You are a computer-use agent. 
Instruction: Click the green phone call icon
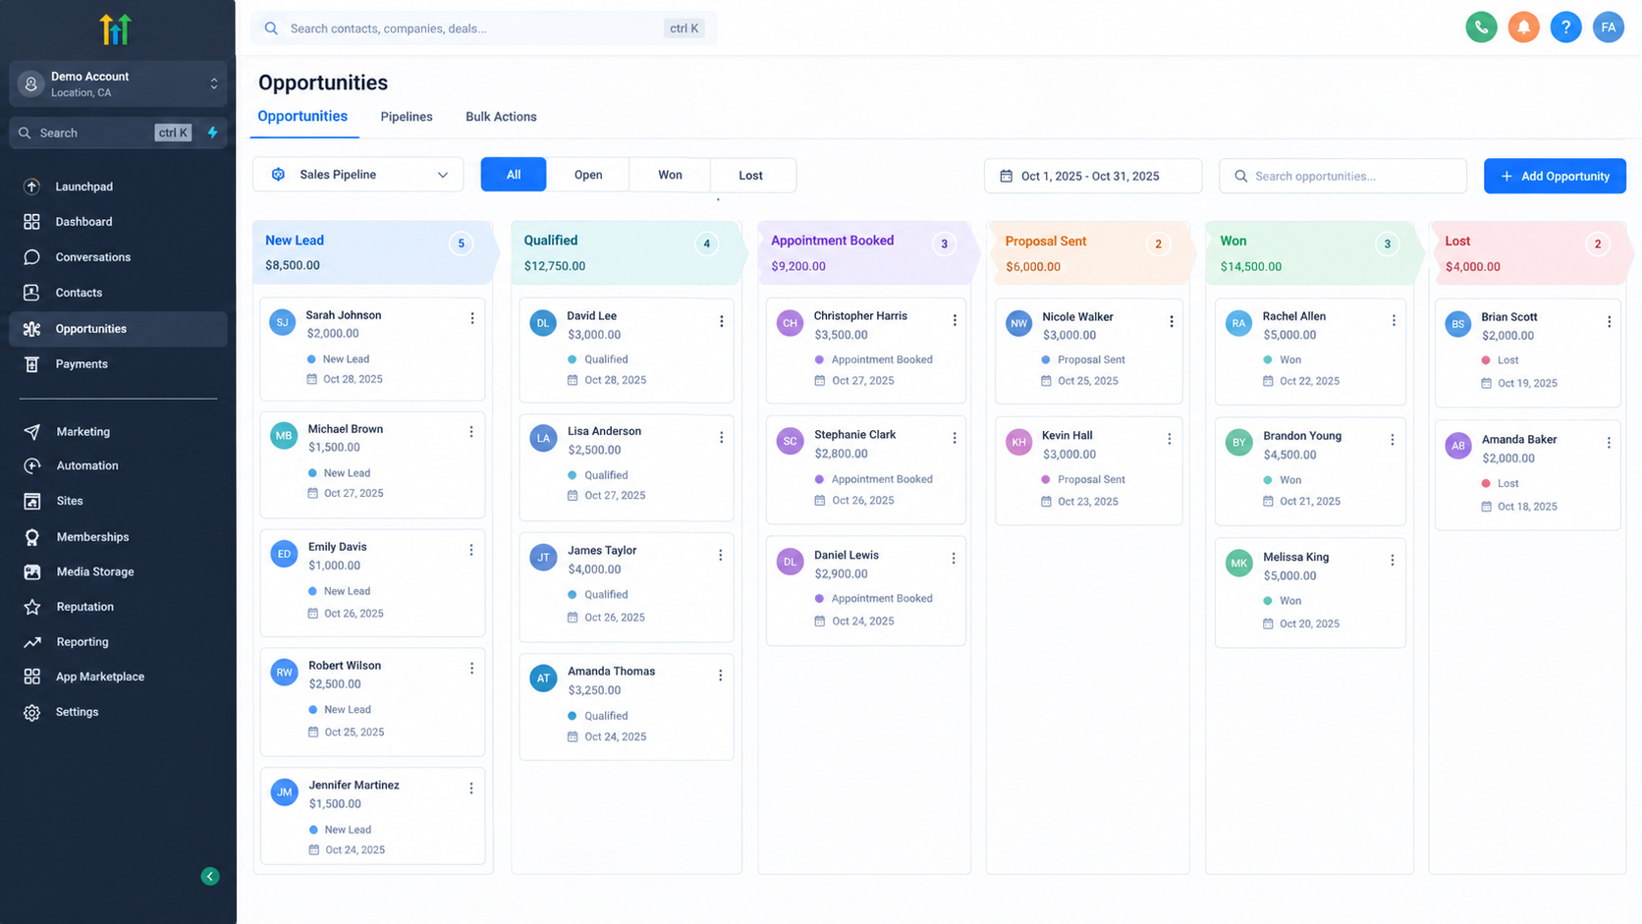(1481, 27)
